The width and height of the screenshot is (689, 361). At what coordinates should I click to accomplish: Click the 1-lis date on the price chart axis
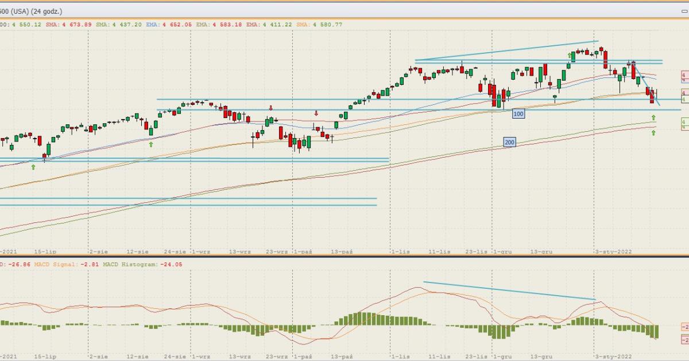click(400, 252)
